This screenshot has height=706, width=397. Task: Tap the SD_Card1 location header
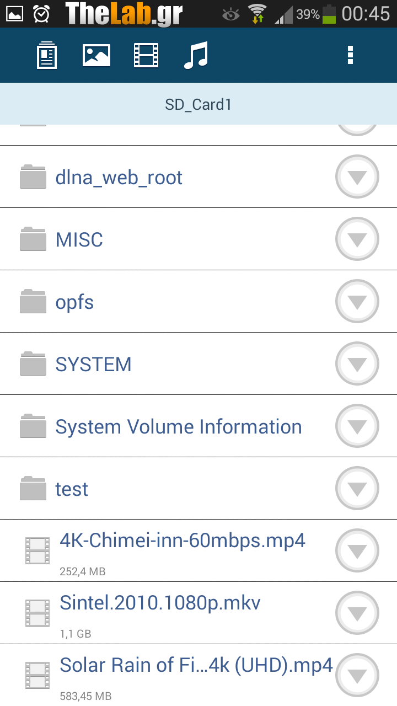[x=198, y=104]
